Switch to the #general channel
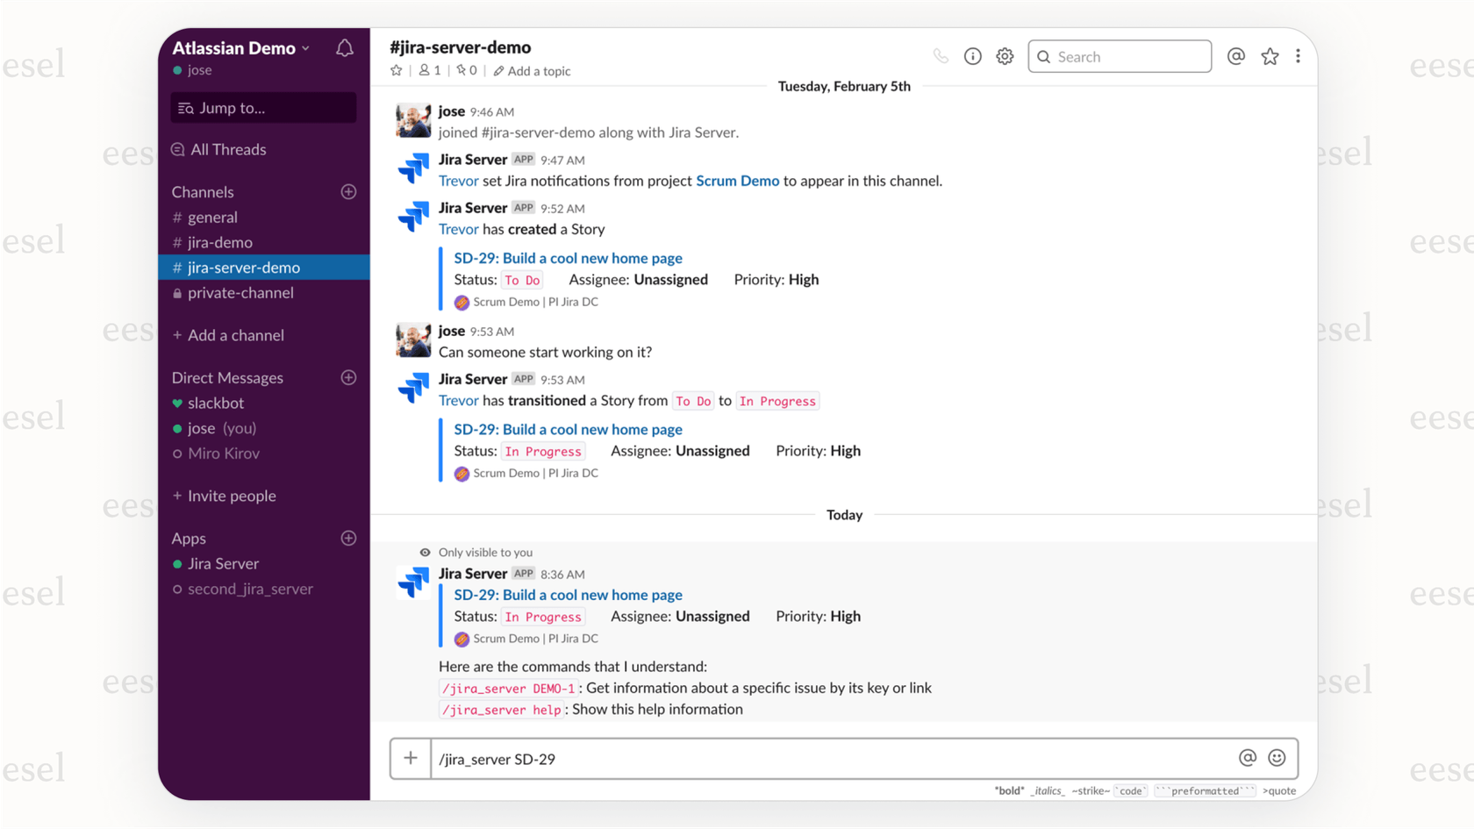This screenshot has width=1474, height=829. [212, 217]
